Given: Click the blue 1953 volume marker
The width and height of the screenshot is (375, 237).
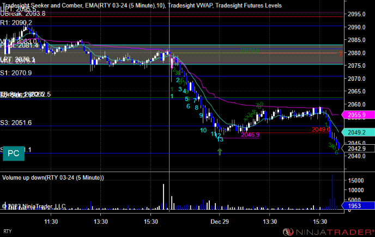Looking at the screenshot, I should (x=358, y=206).
